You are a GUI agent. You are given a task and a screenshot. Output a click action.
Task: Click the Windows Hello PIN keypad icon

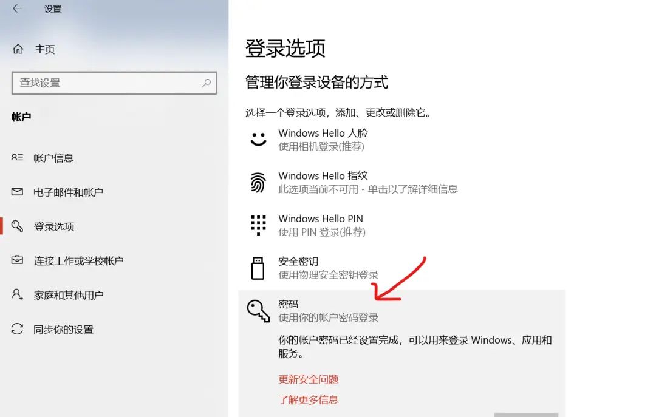(x=258, y=225)
